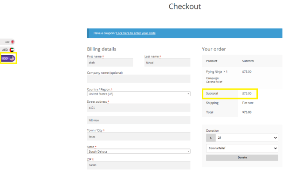Open the Country / Region dropdown
The image size is (289, 170).
[x=138, y=94]
